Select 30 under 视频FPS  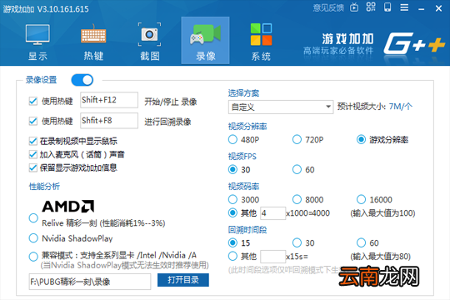coord(232,169)
